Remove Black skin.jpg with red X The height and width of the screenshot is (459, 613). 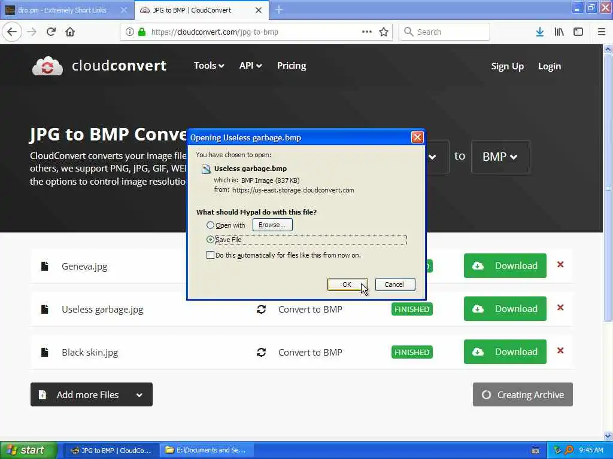tap(560, 350)
